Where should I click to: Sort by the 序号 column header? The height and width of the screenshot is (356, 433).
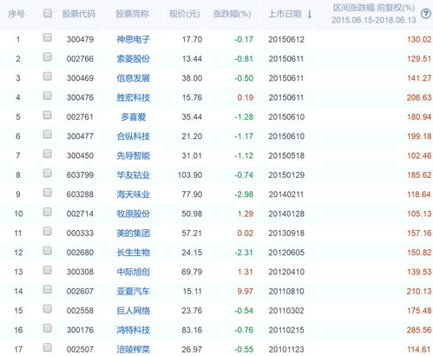tap(16, 14)
